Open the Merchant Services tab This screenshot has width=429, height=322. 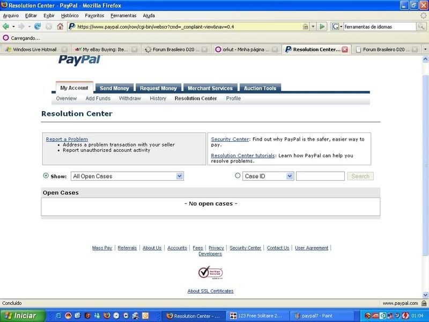point(210,88)
